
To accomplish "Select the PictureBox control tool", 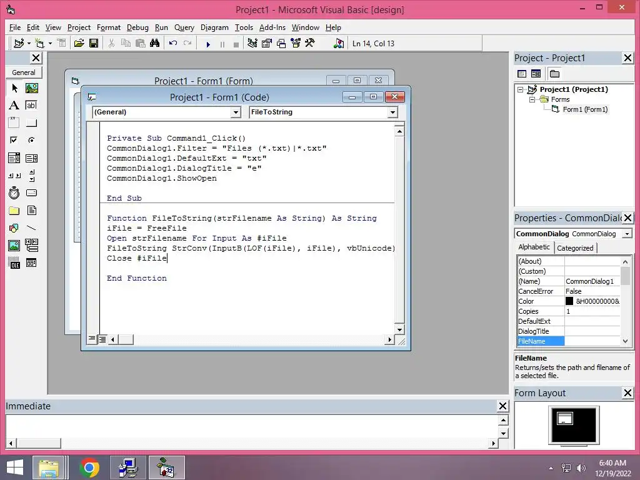I will tap(31, 88).
